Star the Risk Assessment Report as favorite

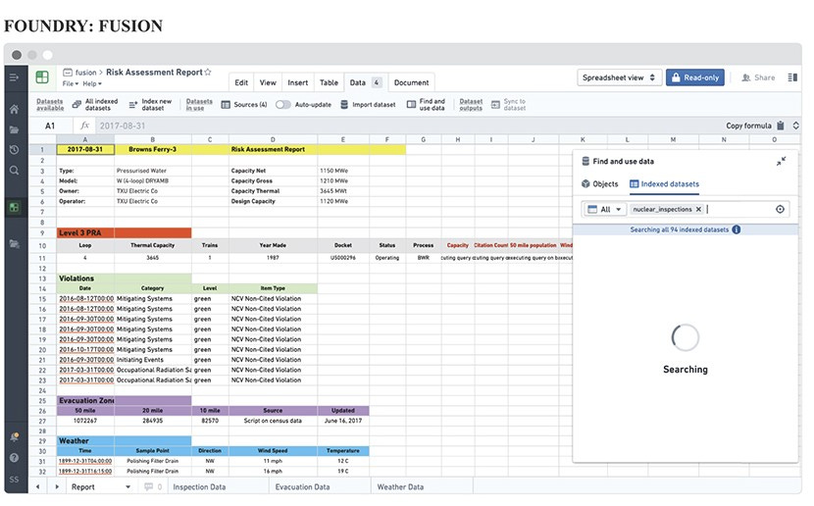[x=208, y=73]
